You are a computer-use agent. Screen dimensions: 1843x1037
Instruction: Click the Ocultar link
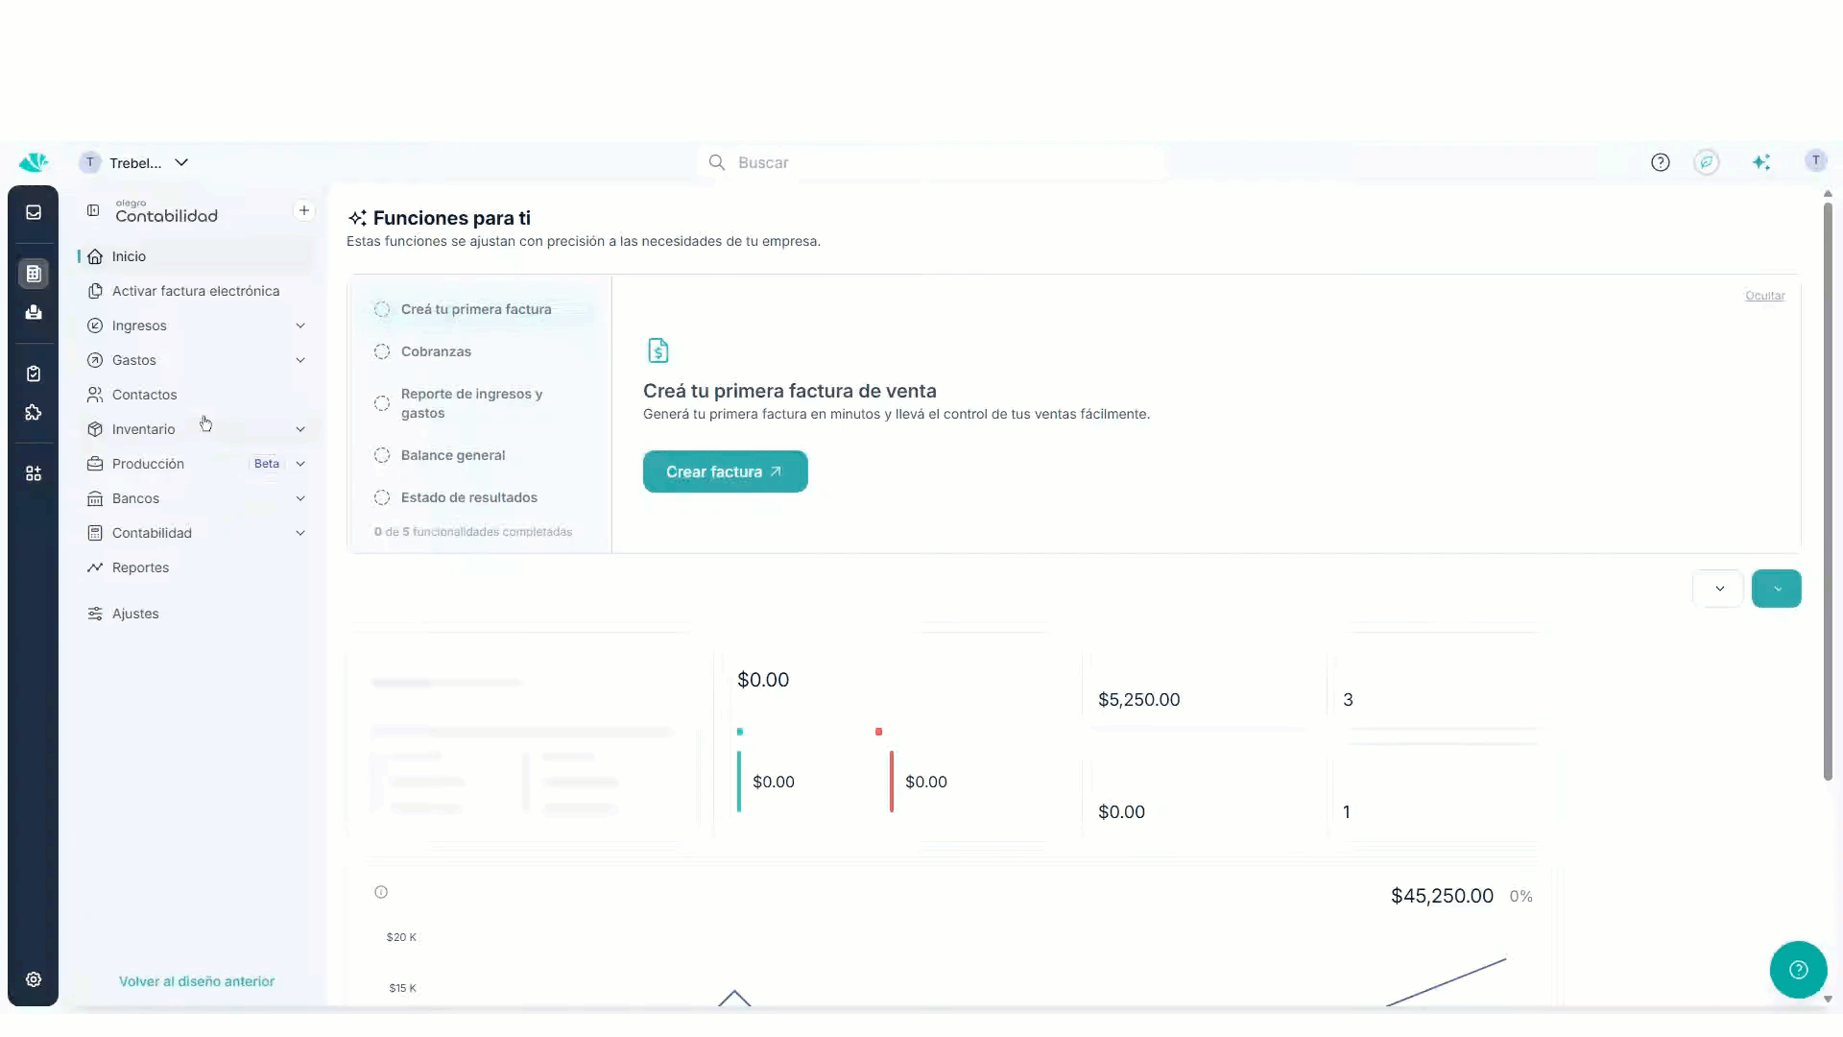point(1764,296)
